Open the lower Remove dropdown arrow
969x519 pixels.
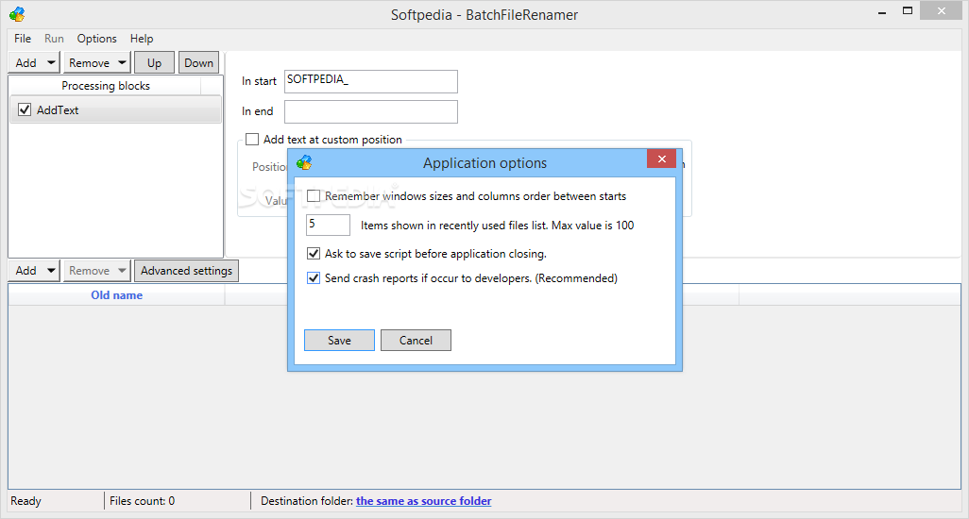[123, 270]
